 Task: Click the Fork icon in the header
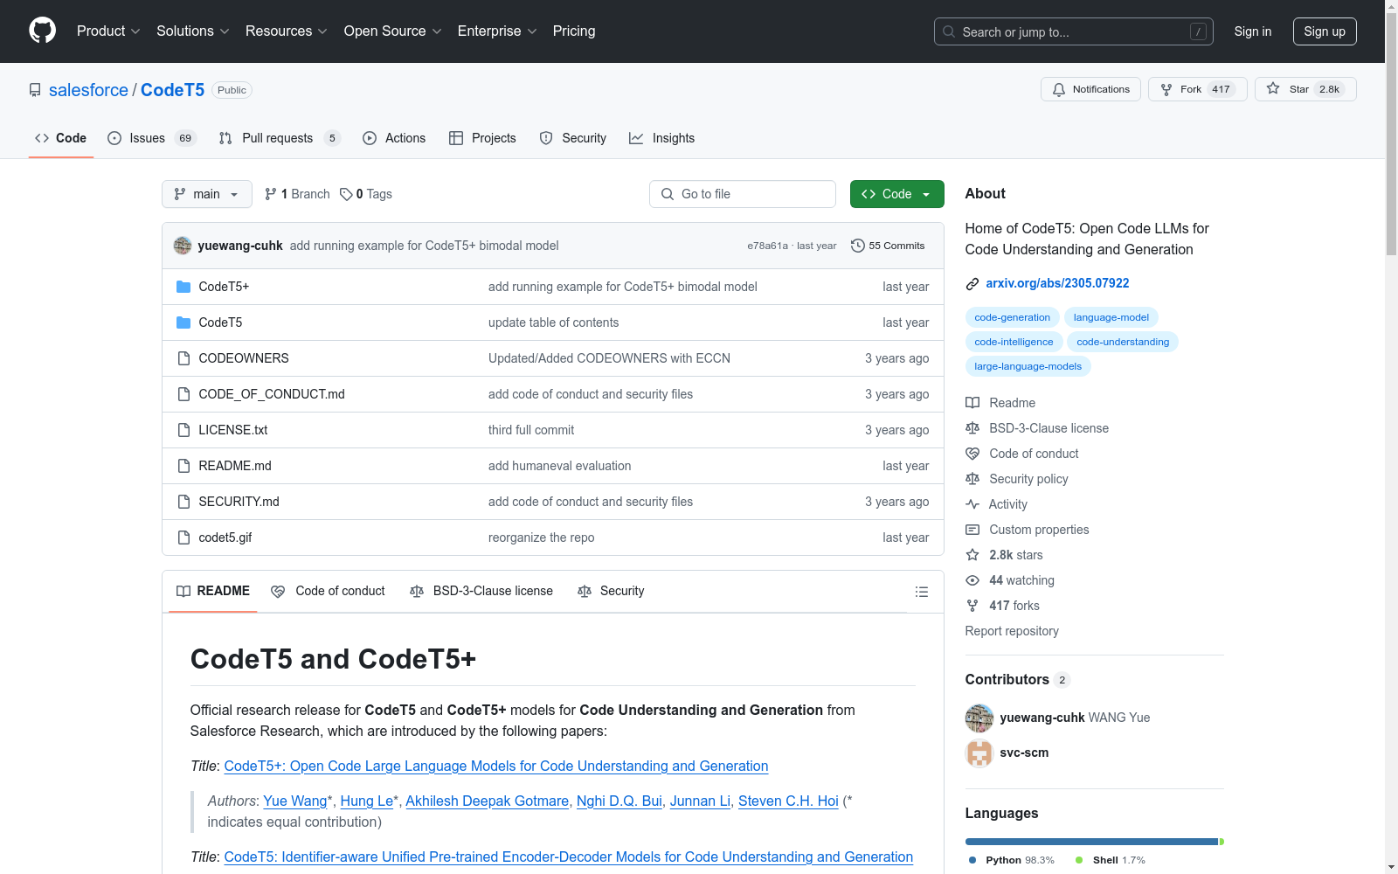point(1166,89)
